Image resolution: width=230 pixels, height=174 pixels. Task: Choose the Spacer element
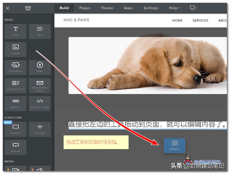(16, 147)
